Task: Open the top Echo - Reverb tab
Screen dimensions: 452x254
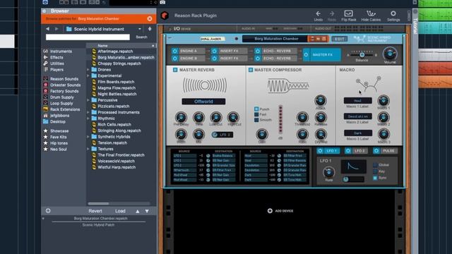Action: tap(277, 51)
